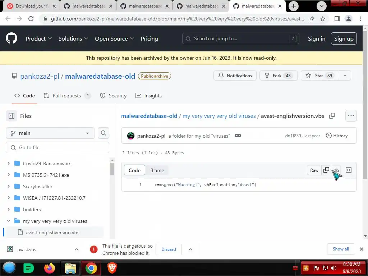Open File Explorer from the taskbar

click(70, 268)
